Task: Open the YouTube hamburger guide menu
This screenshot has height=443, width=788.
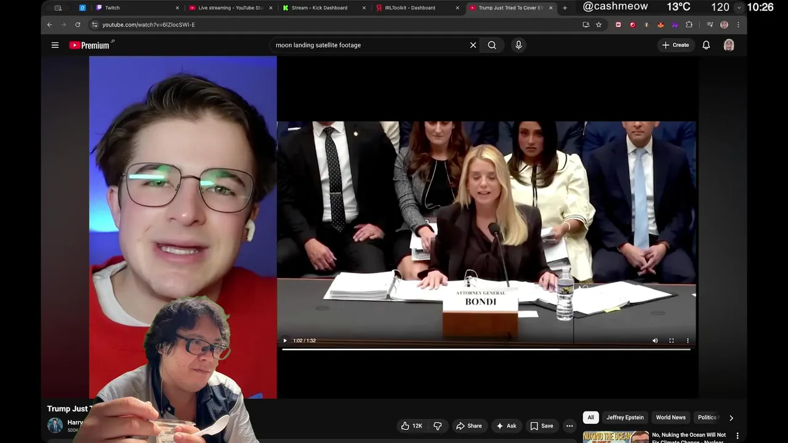Action: 55,45
